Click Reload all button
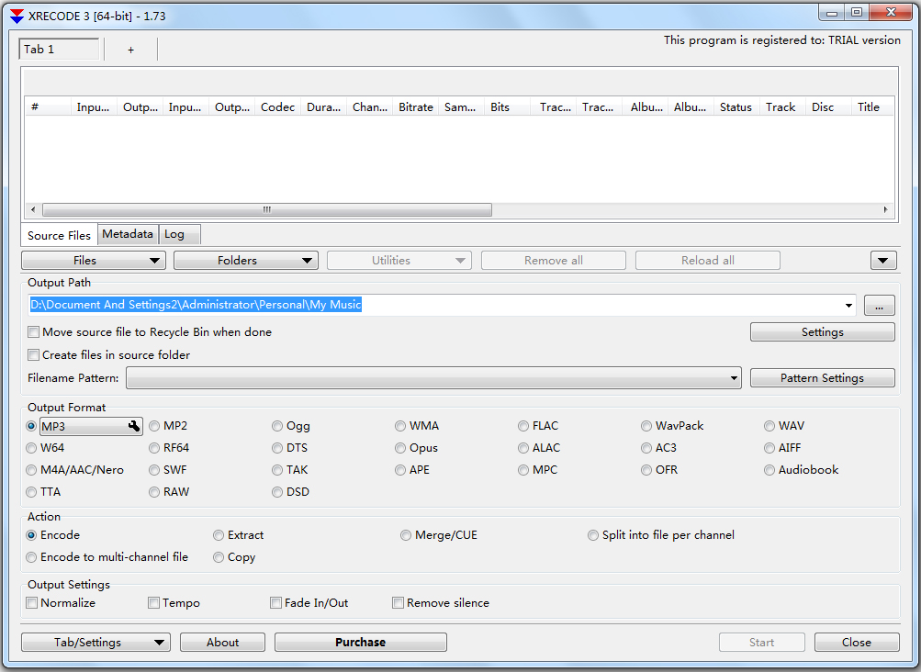 tap(708, 260)
